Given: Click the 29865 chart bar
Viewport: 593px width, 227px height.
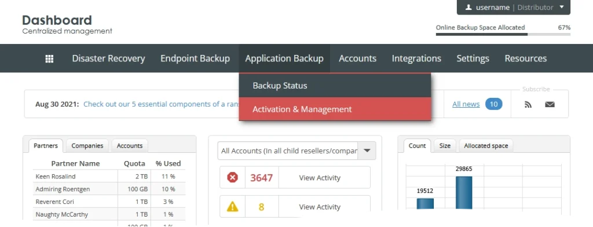Looking at the screenshot, I should 464,193.
